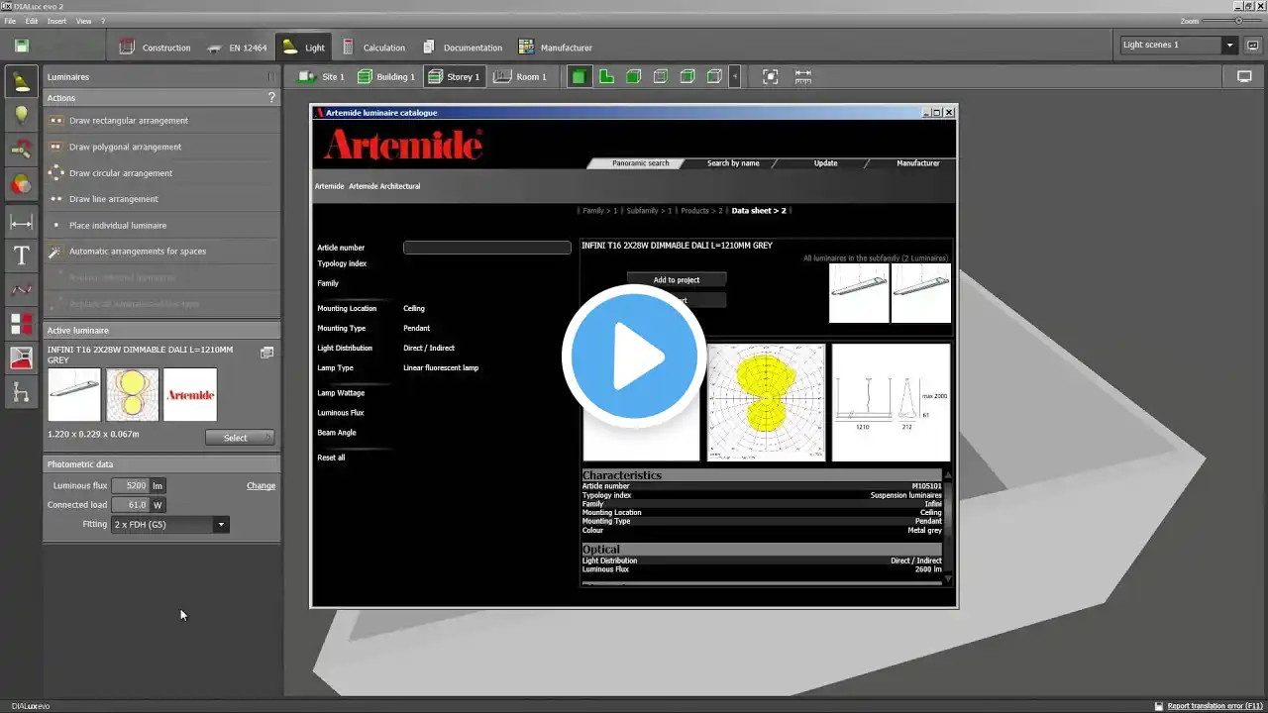The image size is (1268, 713).
Task: Open the hierarchy tree tool in sidebar
Action: [21, 392]
